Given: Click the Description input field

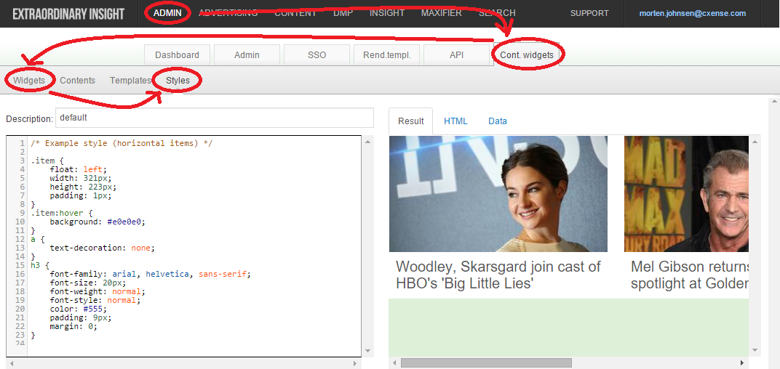Looking at the screenshot, I should 215,118.
